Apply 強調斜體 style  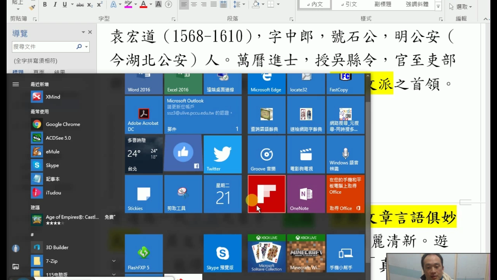click(x=417, y=5)
